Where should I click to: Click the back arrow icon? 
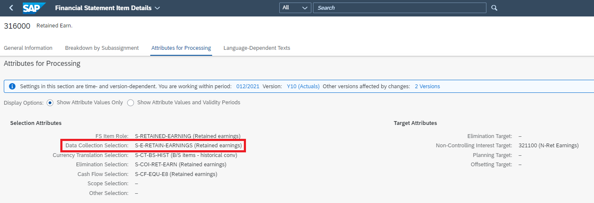[11, 8]
